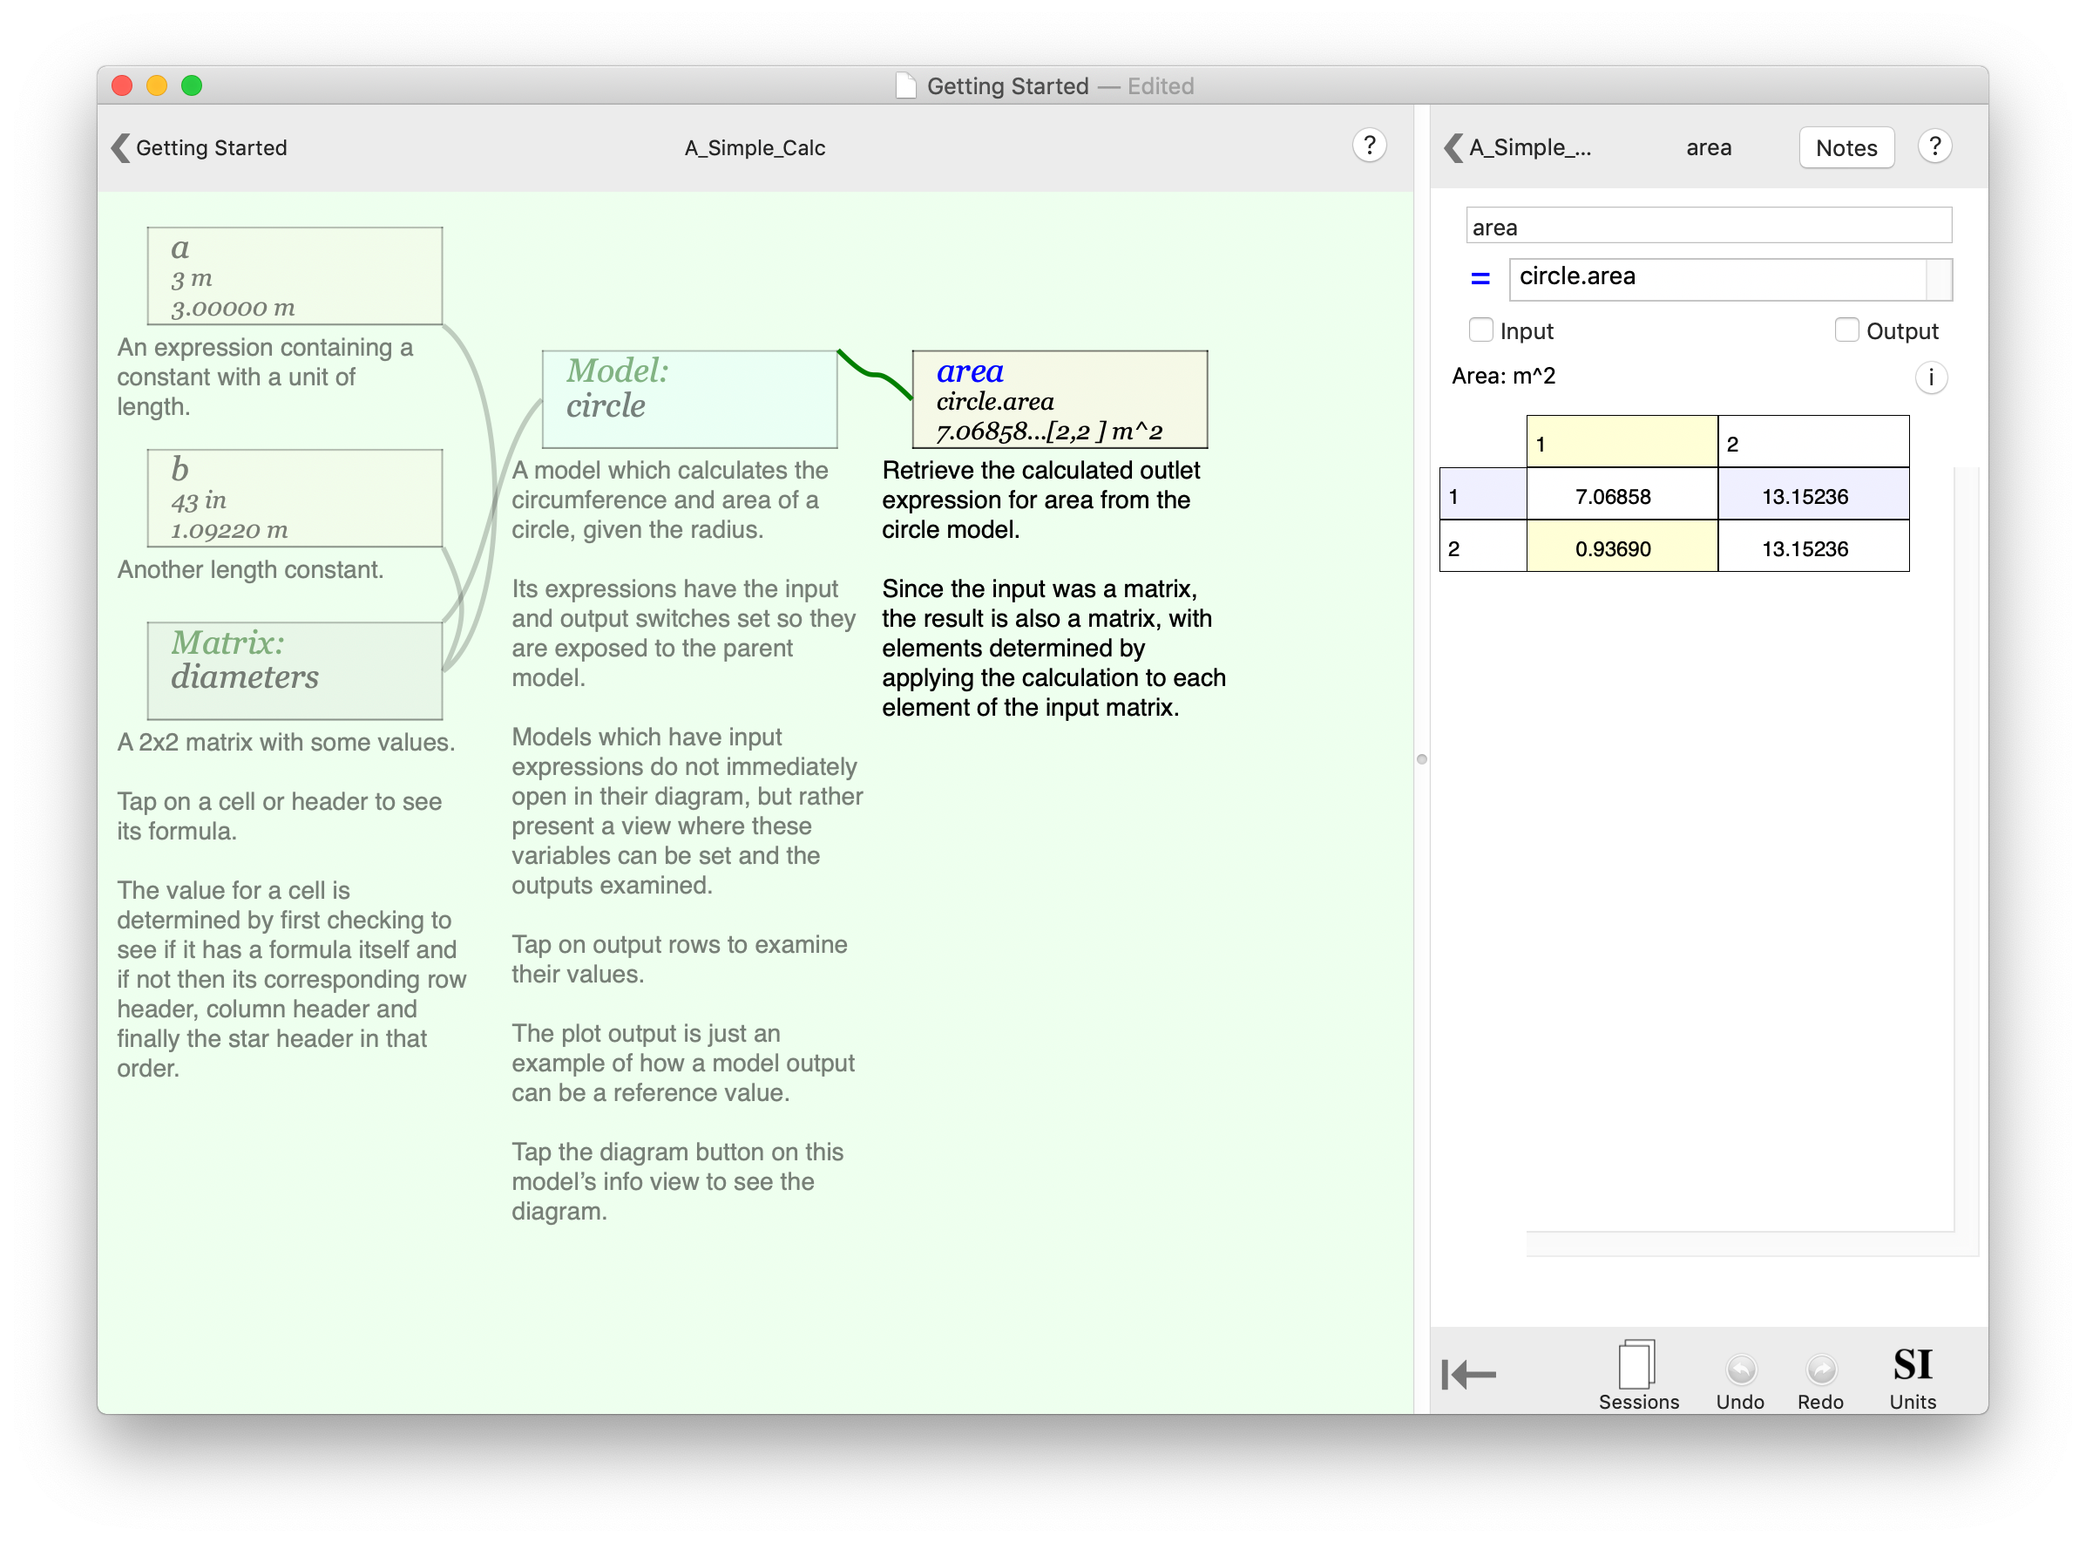Select column header 1 in the matrix

pyautogui.click(x=1622, y=443)
